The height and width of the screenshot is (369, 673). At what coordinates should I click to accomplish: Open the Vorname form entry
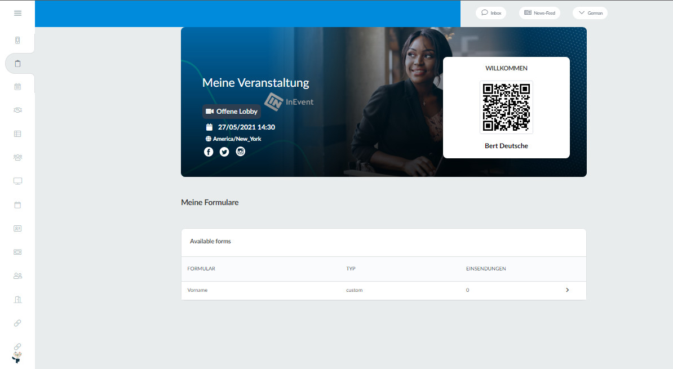pyautogui.click(x=197, y=290)
